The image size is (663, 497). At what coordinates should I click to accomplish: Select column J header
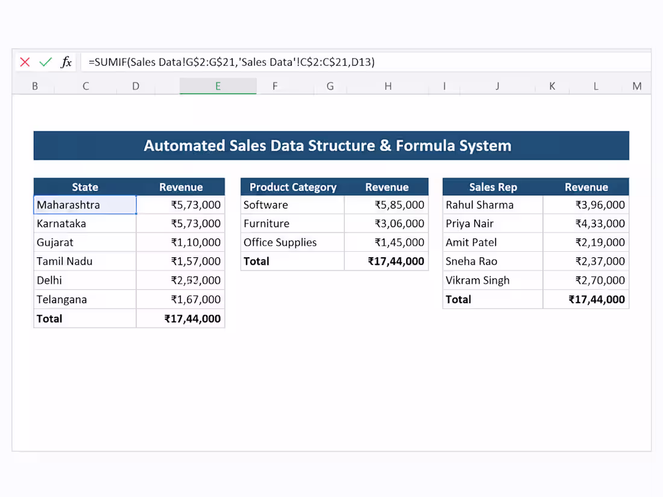498,86
